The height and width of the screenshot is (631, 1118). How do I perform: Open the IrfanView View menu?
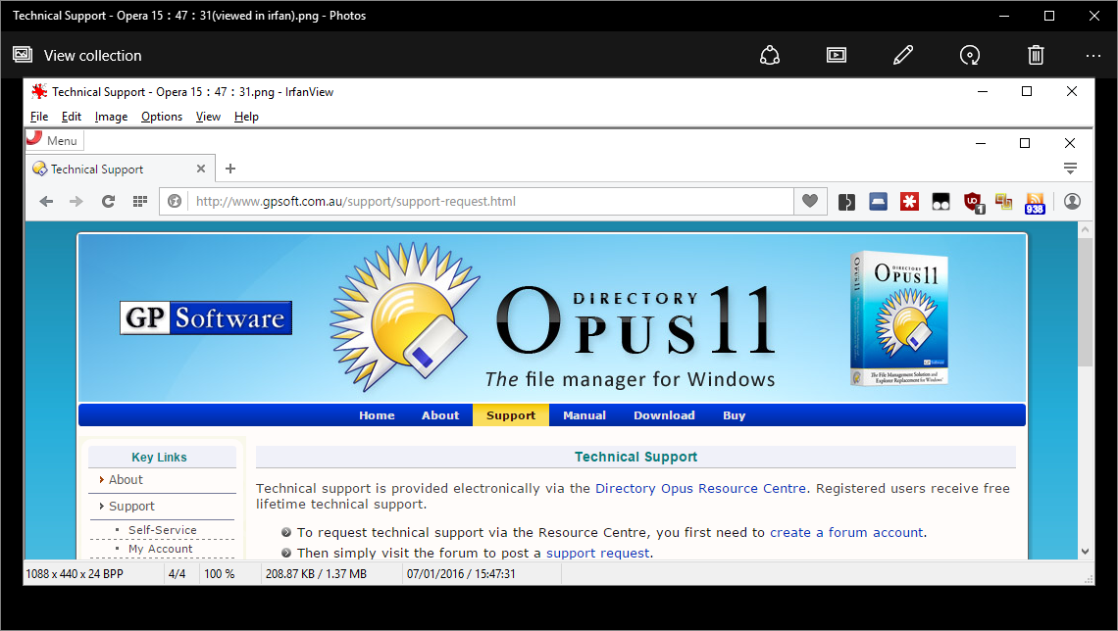point(208,117)
